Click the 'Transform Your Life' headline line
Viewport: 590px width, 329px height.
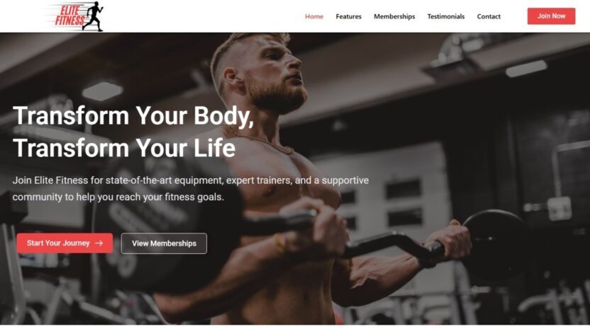124,148
